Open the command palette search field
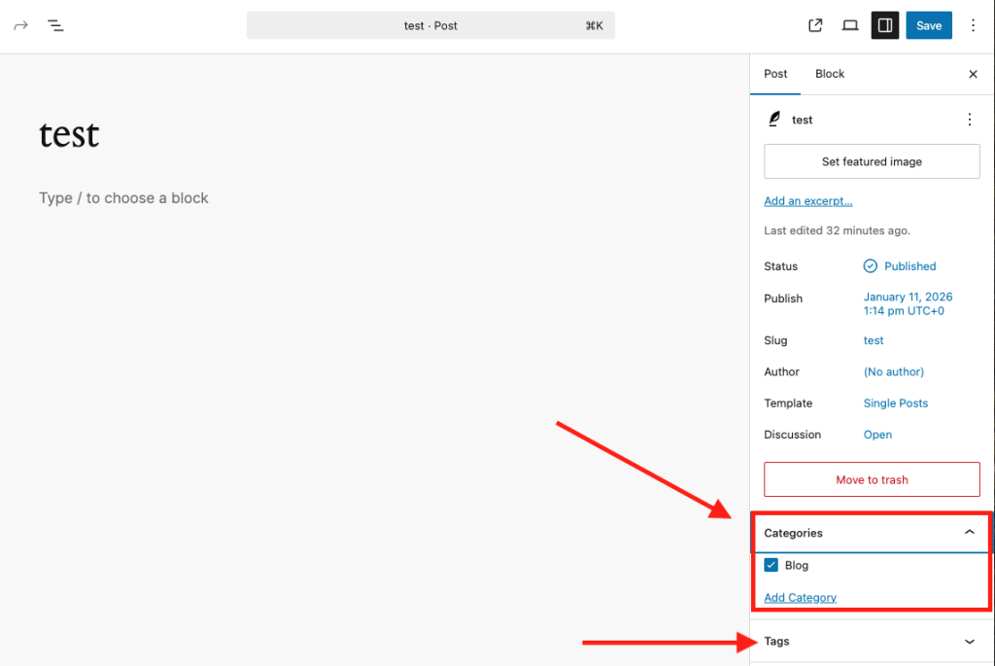Viewport: 995px width, 666px height. pyautogui.click(x=430, y=25)
